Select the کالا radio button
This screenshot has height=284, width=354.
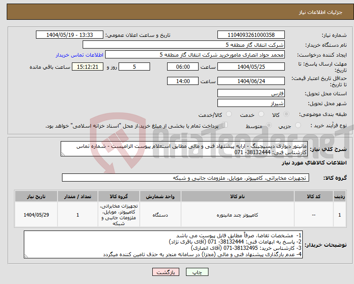pyautogui.click(x=286, y=114)
